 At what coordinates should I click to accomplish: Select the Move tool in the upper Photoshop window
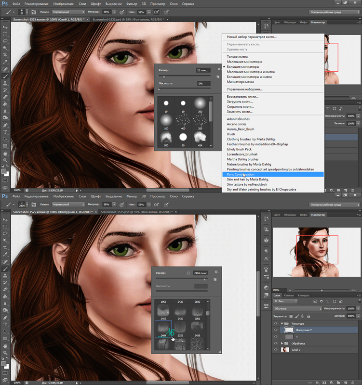[5, 27]
